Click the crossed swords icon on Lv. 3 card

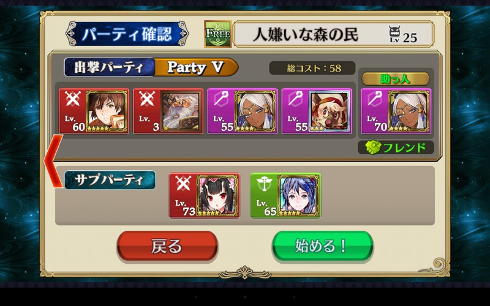[147, 99]
